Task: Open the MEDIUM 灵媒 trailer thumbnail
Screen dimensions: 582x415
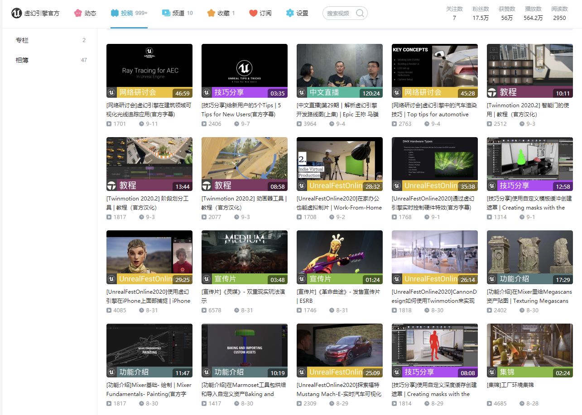Action: point(245,257)
